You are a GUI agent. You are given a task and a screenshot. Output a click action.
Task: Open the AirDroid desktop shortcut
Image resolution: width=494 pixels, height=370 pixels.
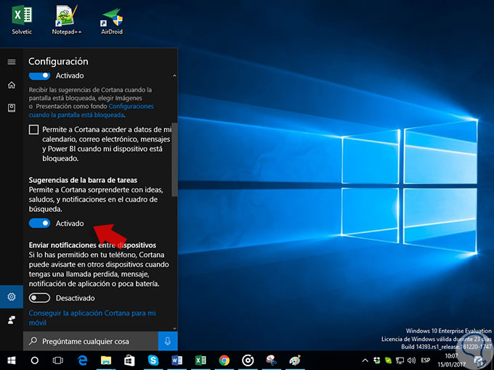(112, 21)
